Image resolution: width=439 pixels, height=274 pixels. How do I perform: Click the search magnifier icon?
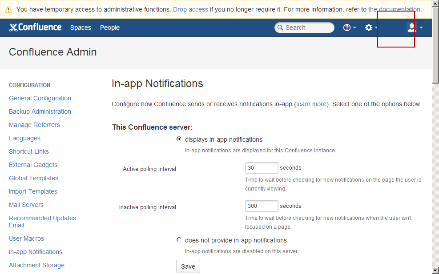[280, 28]
